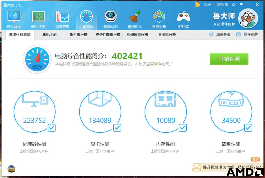Open the 问题反馈 feedback link
This screenshot has width=265, height=178.
click(221, 5)
